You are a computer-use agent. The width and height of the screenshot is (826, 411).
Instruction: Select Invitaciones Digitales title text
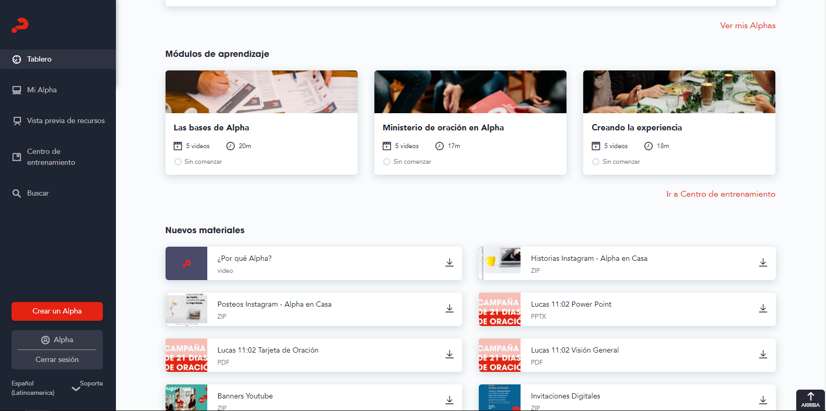click(565, 396)
